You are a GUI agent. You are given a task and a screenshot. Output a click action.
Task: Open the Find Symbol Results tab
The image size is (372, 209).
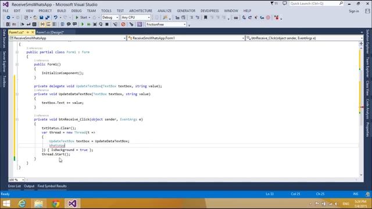point(52,186)
